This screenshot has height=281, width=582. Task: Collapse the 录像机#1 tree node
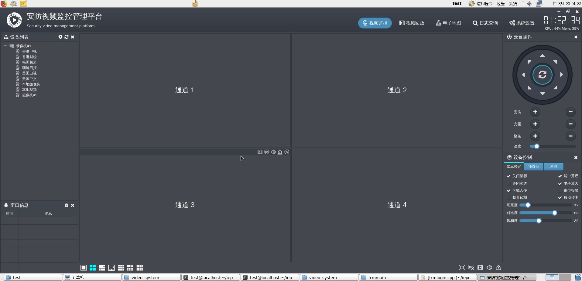[x=5, y=46]
